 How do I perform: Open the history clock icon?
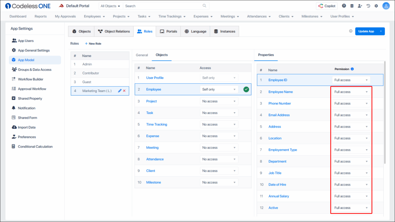point(368,6)
